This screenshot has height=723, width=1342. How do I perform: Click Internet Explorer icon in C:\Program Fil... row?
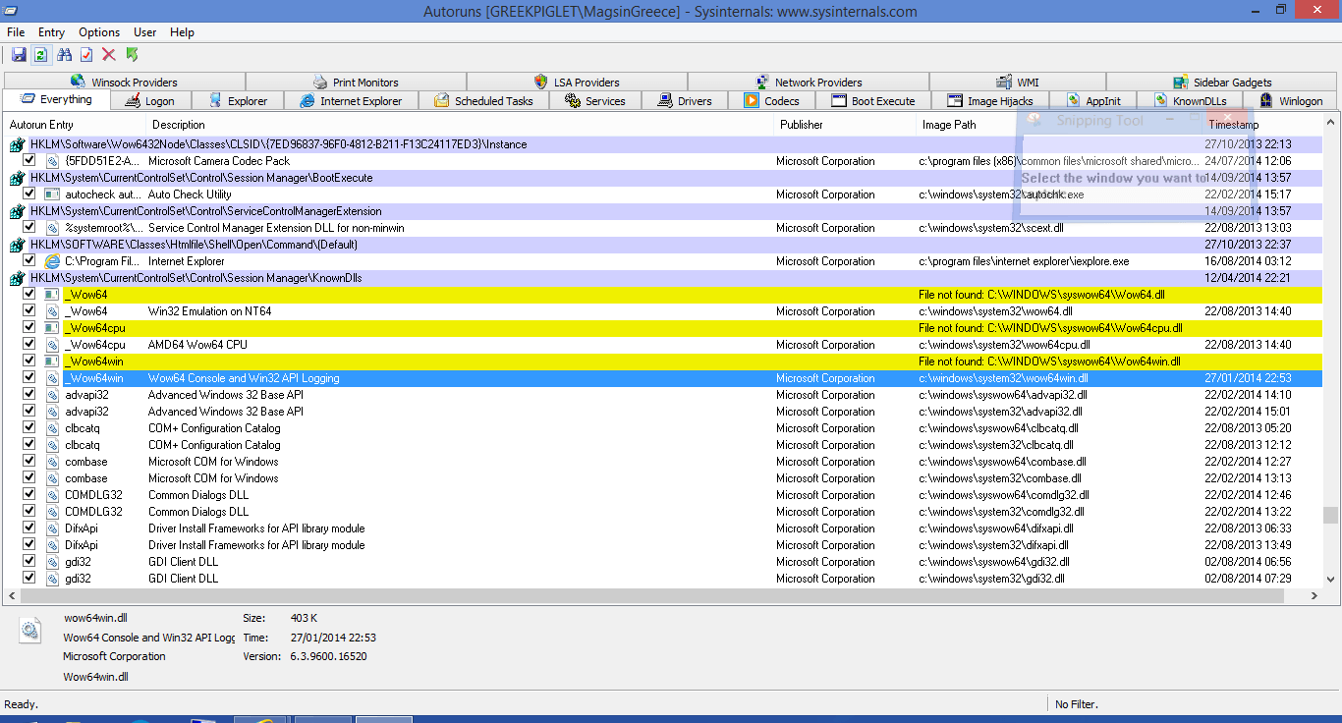pyautogui.click(x=53, y=261)
